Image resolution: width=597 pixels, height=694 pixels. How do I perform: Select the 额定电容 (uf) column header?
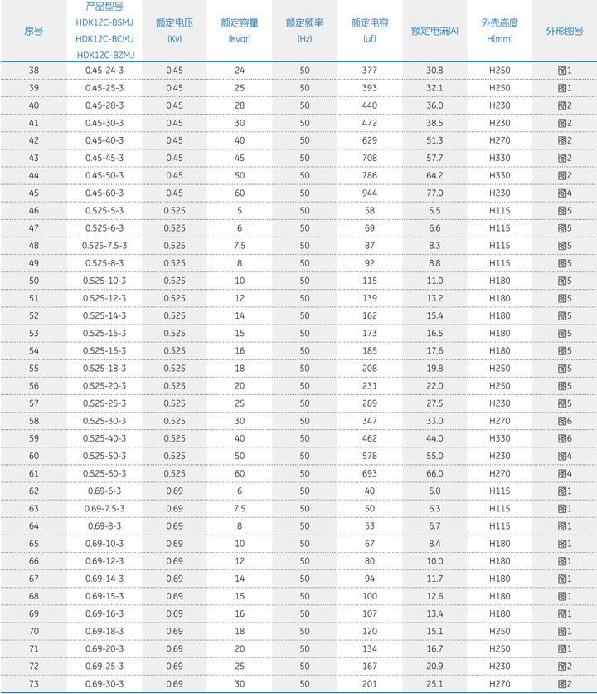[x=369, y=31]
